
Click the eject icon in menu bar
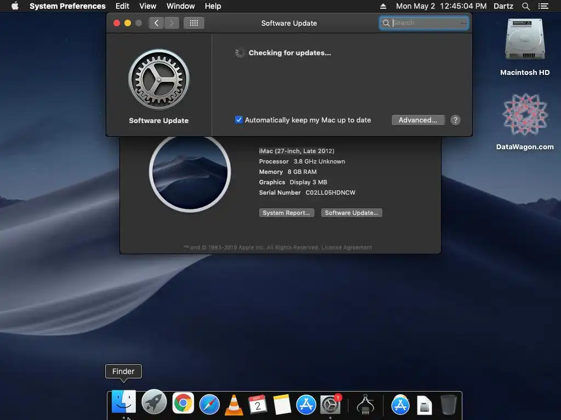click(383, 6)
